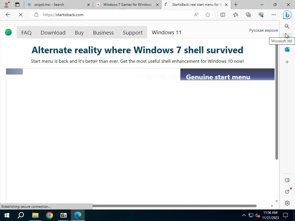The image size is (295, 221).
Task: Stop loading the page
Action: tap(21, 15)
